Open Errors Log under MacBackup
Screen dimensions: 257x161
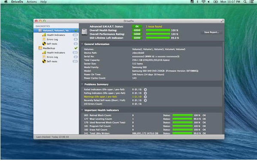(52, 57)
